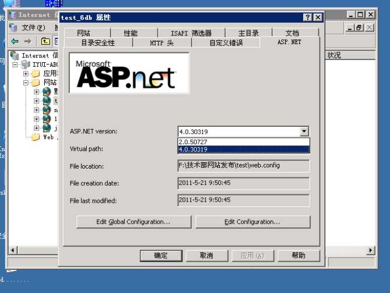The height and width of the screenshot is (293, 390).
Task: Switch to the 主目录 tab
Action: pos(249,33)
